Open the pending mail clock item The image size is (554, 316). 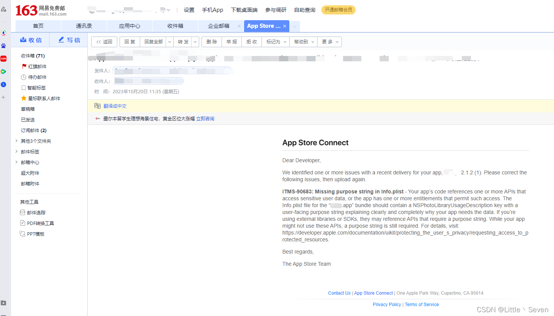tap(34, 77)
